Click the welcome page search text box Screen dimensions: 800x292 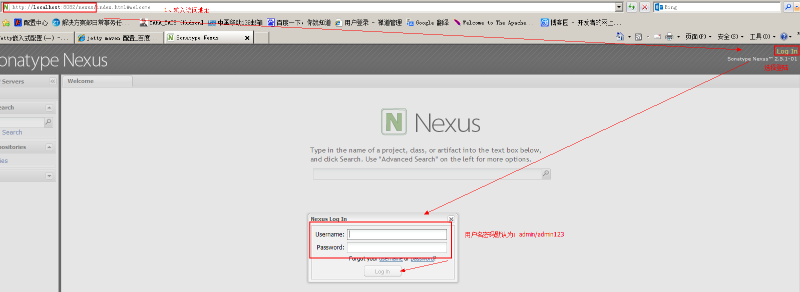point(428,174)
